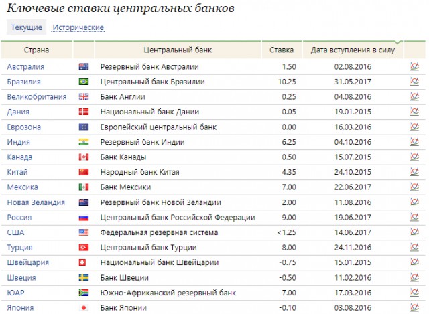Open the chart icon for Еврозона row
Viewport: 429px width, 314px height.
pyautogui.click(x=414, y=127)
